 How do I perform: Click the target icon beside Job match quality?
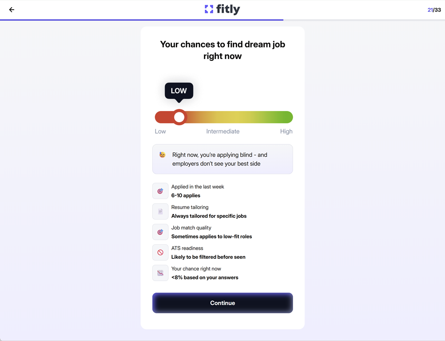point(160,232)
